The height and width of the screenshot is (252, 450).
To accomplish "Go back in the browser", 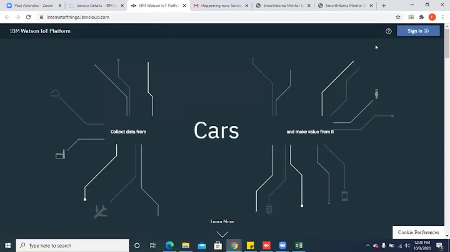I will click(7, 17).
